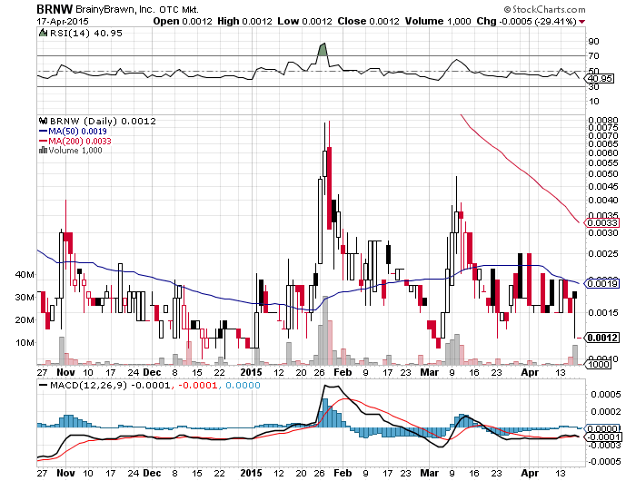The image size is (636, 481).
Task: Click the RSI 70 level label
Action: coord(594,55)
